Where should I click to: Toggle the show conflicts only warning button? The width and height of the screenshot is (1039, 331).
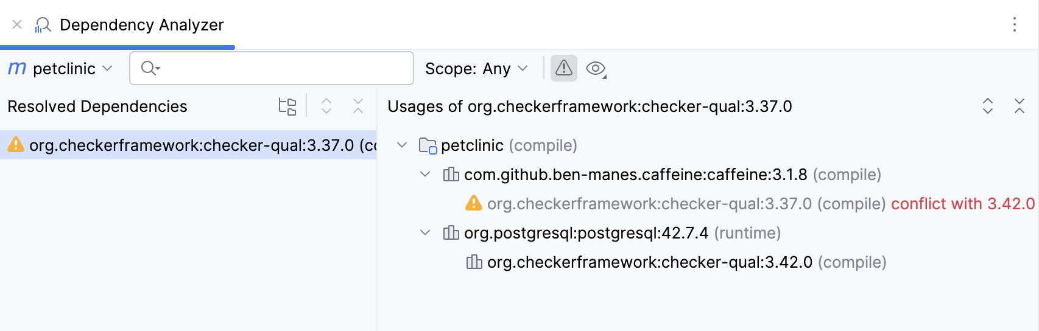click(x=563, y=68)
